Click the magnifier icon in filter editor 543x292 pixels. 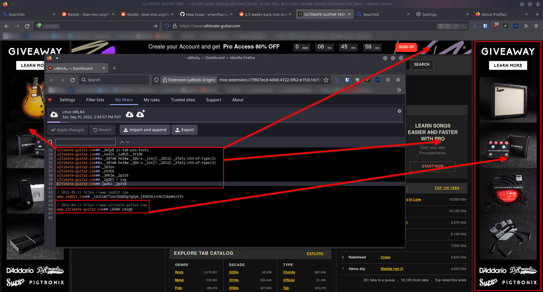point(50,142)
